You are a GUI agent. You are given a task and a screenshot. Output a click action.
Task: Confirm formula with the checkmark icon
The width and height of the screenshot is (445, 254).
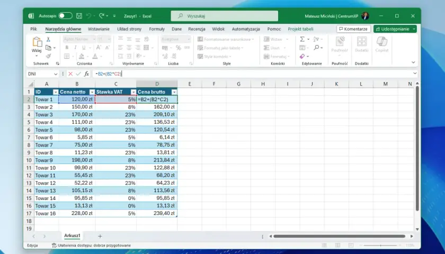[x=78, y=74]
